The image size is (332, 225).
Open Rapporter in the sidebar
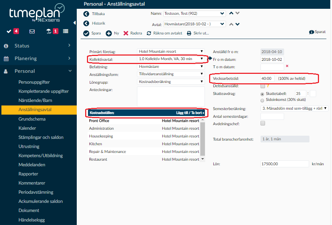tap(29, 174)
